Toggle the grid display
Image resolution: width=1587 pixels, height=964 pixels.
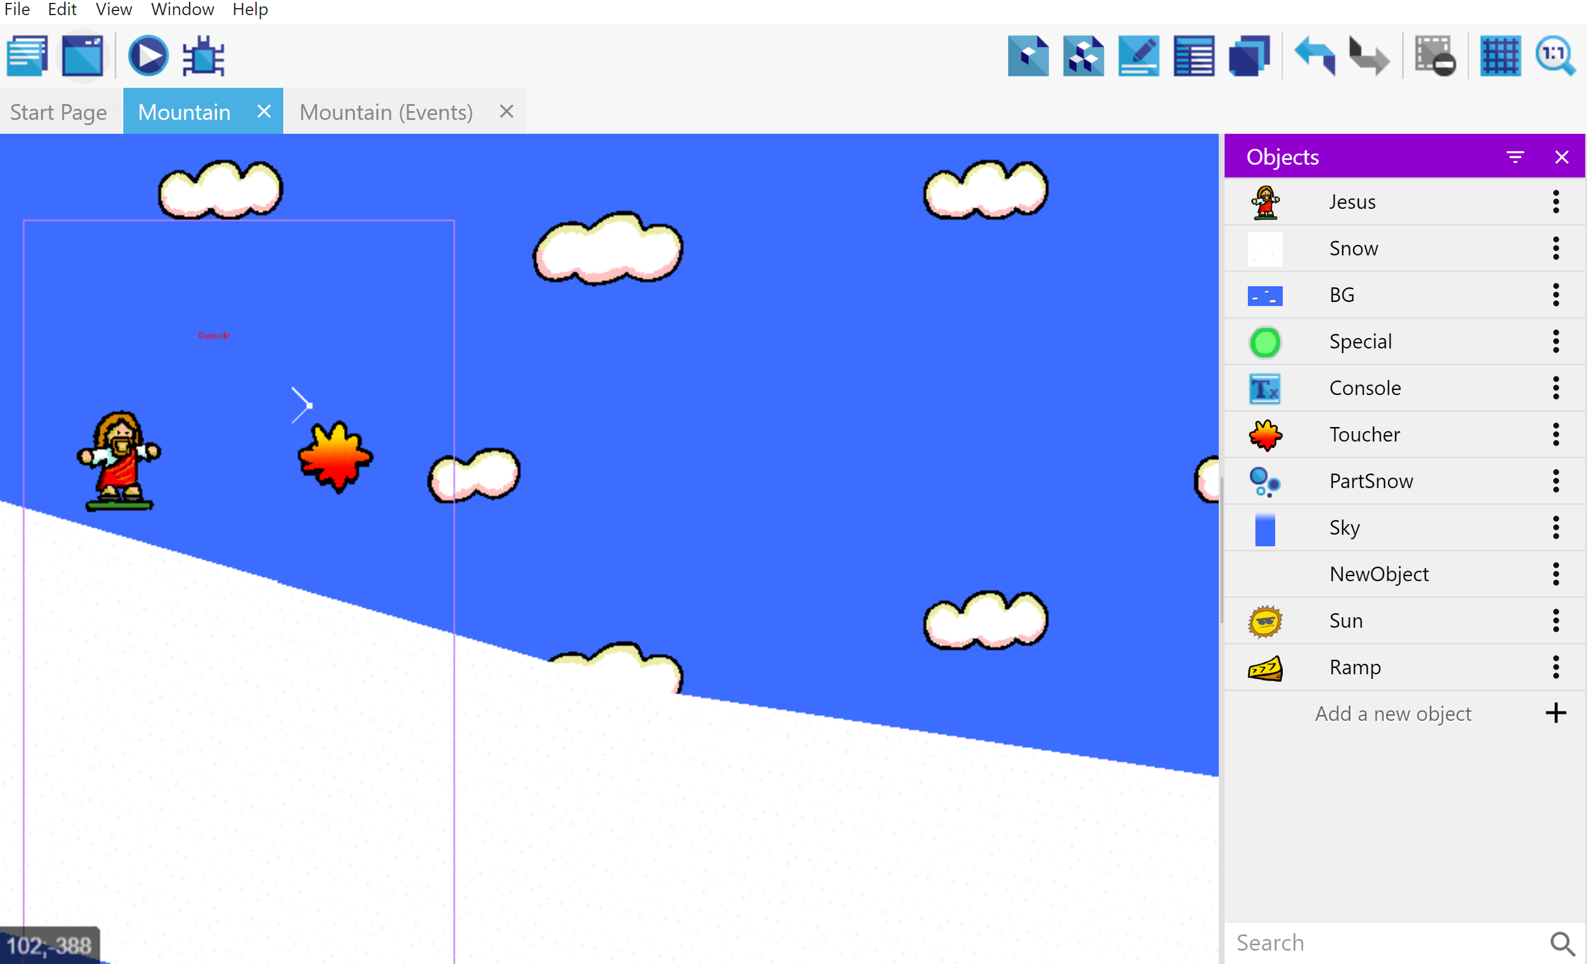click(x=1500, y=56)
